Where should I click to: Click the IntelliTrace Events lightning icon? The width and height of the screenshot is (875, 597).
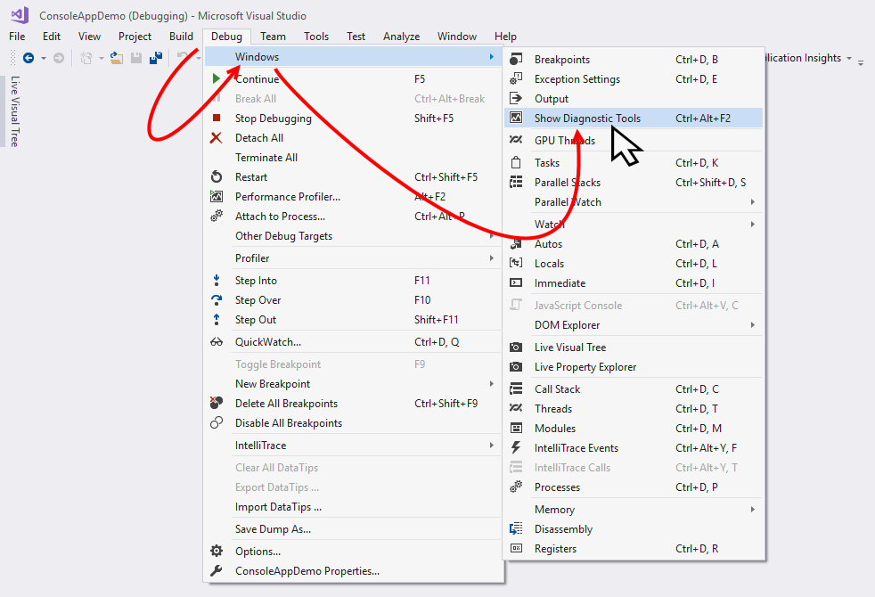point(516,447)
